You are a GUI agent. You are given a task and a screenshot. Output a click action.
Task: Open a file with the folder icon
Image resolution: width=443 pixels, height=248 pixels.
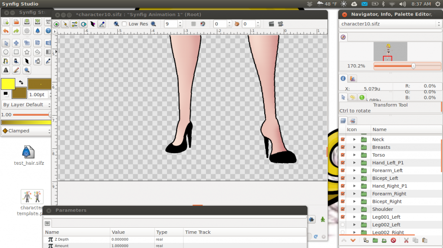tap(16, 22)
